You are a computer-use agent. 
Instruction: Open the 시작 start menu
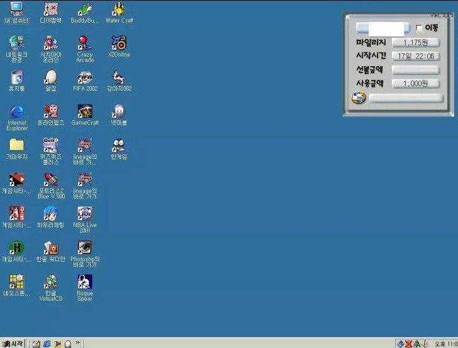click(x=13, y=344)
